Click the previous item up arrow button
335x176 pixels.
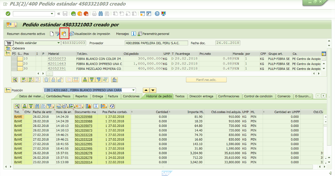[146, 90]
